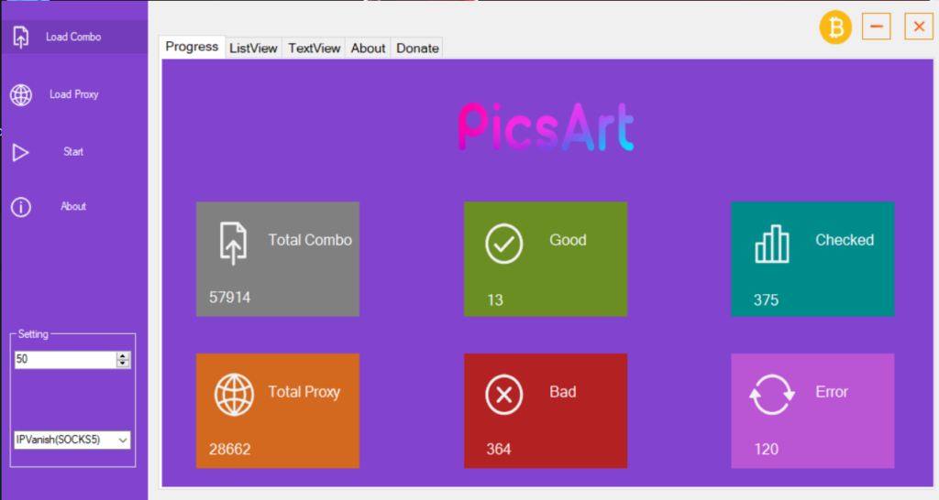The image size is (939, 500).
Task: Click the PicsArt logo
Action: 547,126
